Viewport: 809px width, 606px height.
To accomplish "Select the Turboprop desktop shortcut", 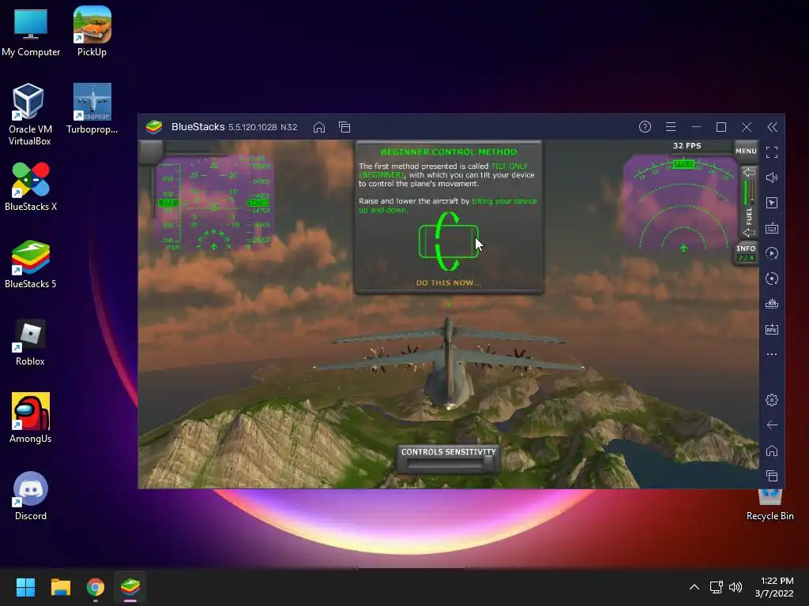I will pyautogui.click(x=92, y=109).
